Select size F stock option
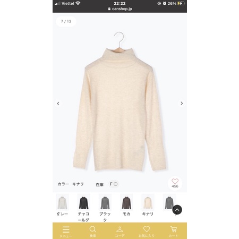Image resolution: width=239 pixels, height=239 pixels. pyautogui.click(x=114, y=184)
